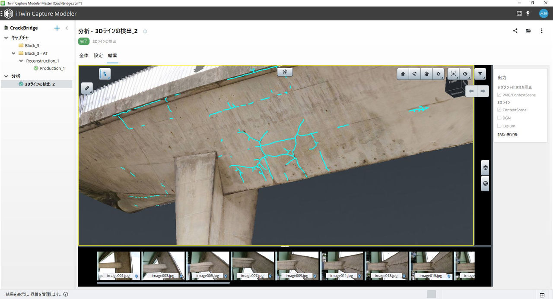This screenshot has height=299, width=553.
Task: Collapse the Reconstruction_1 tree node
Action: pyautogui.click(x=21, y=61)
